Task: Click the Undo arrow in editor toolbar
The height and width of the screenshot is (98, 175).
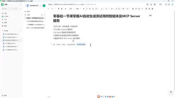Action: [x=52, y=9]
